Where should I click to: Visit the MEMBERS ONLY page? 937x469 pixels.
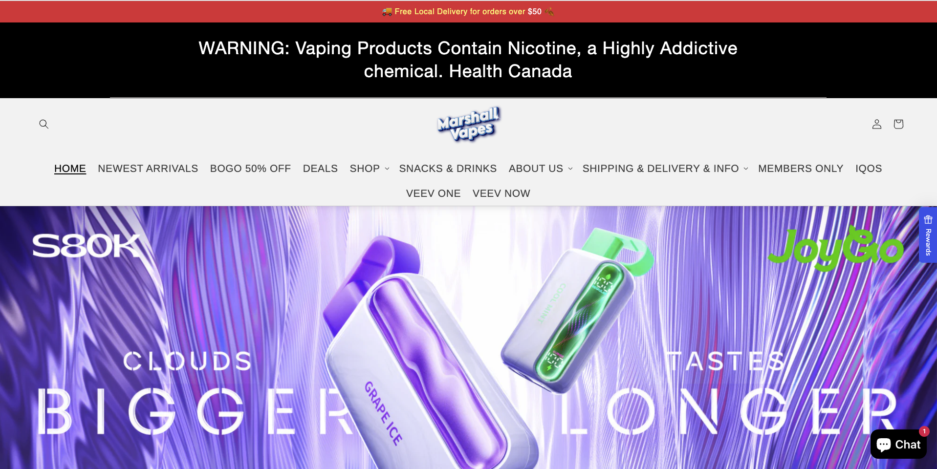(801, 169)
